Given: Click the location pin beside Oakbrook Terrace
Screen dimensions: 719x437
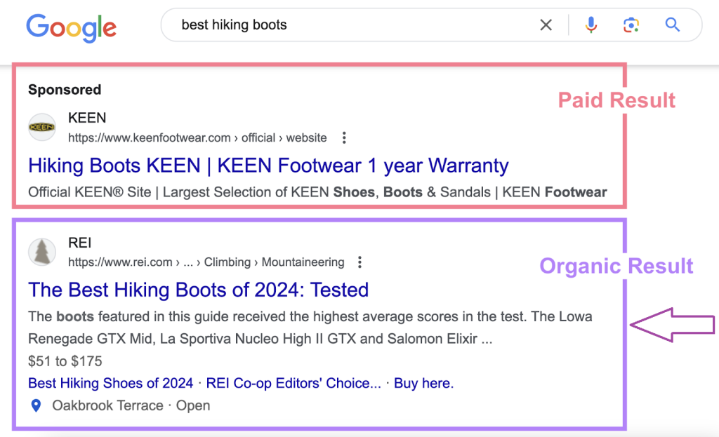Looking at the screenshot, I should (37, 405).
